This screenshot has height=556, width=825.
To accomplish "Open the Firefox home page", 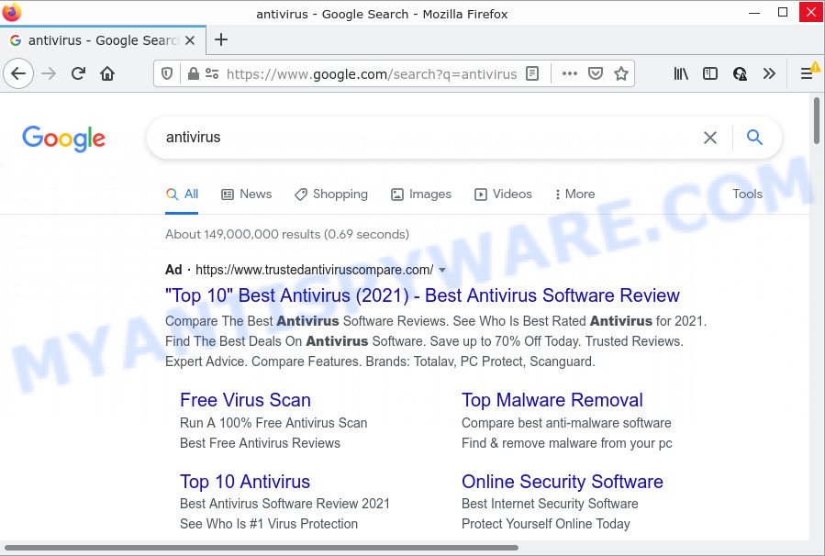I will click(107, 73).
